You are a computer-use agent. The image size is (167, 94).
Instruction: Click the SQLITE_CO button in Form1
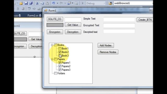point(55,19)
